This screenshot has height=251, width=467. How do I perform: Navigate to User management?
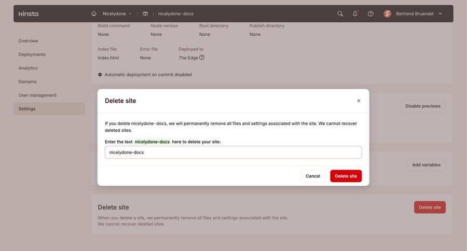pos(37,95)
